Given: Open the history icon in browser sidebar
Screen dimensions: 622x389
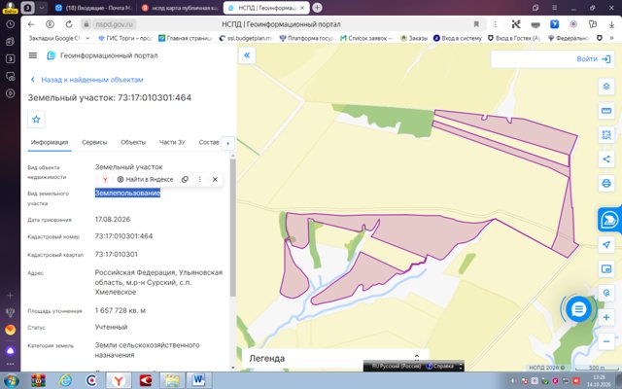Looking at the screenshot, I should 11,24.
